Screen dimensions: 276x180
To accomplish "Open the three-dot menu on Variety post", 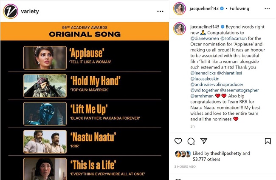I will (160, 11).
